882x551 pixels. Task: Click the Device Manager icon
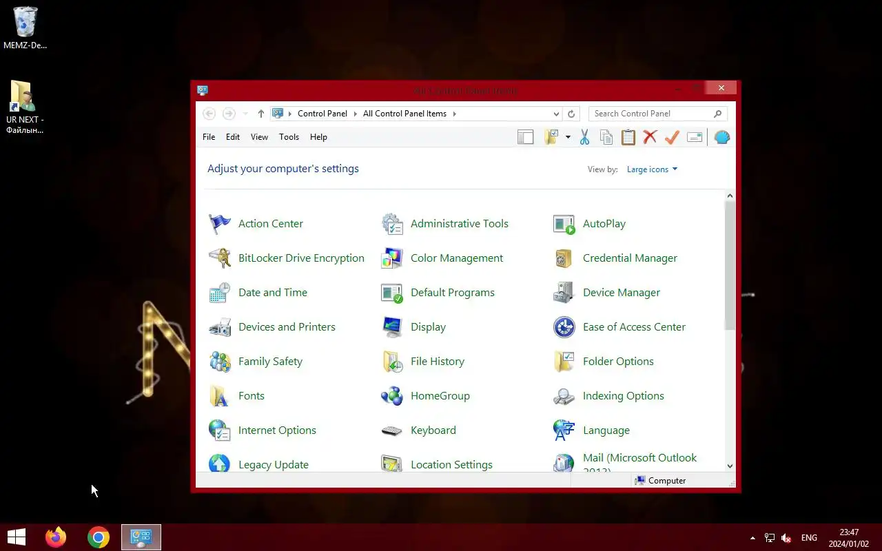(x=564, y=293)
